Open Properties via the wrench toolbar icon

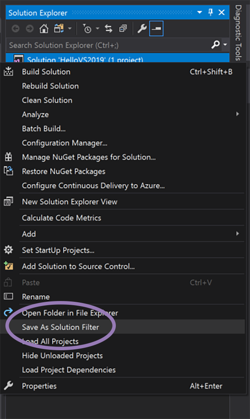[x=142, y=29]
